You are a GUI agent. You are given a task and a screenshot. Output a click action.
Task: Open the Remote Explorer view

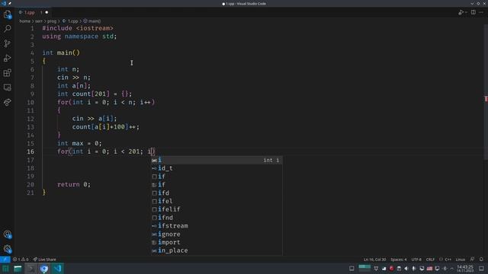(7, 88)
